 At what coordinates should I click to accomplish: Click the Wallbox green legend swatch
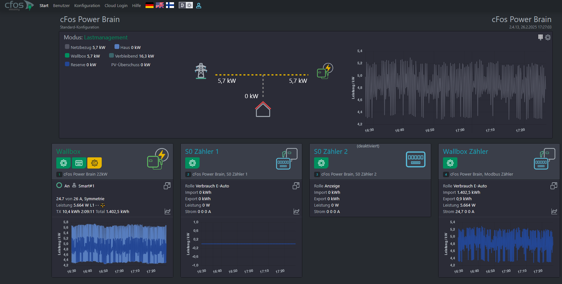point(67,55)
